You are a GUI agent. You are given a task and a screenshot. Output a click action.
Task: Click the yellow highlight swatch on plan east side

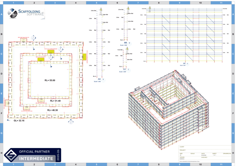84,57
